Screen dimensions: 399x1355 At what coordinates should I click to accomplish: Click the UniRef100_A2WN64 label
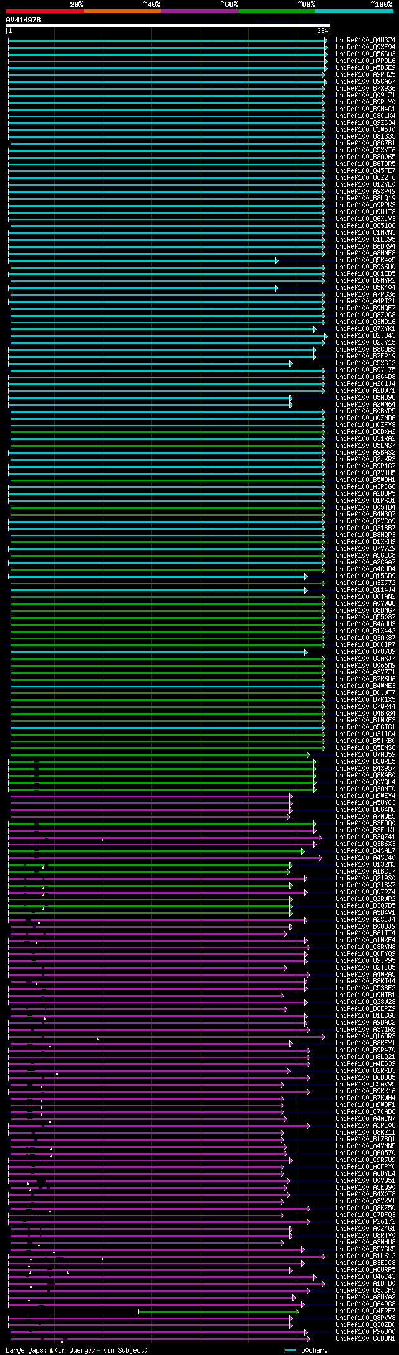point(365,404)
